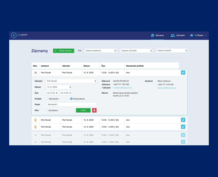218x177 pixels.
Task: Open the Vyberte asistenta filter dropdown
Action: (x=100, y=51)
